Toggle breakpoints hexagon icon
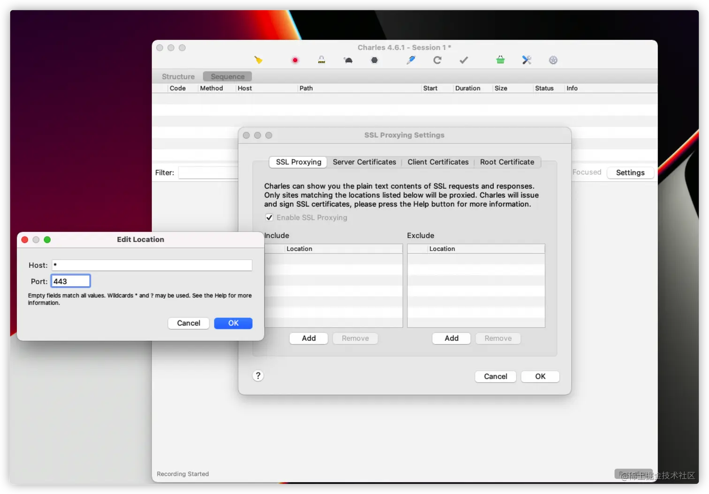 click(374, 60)
